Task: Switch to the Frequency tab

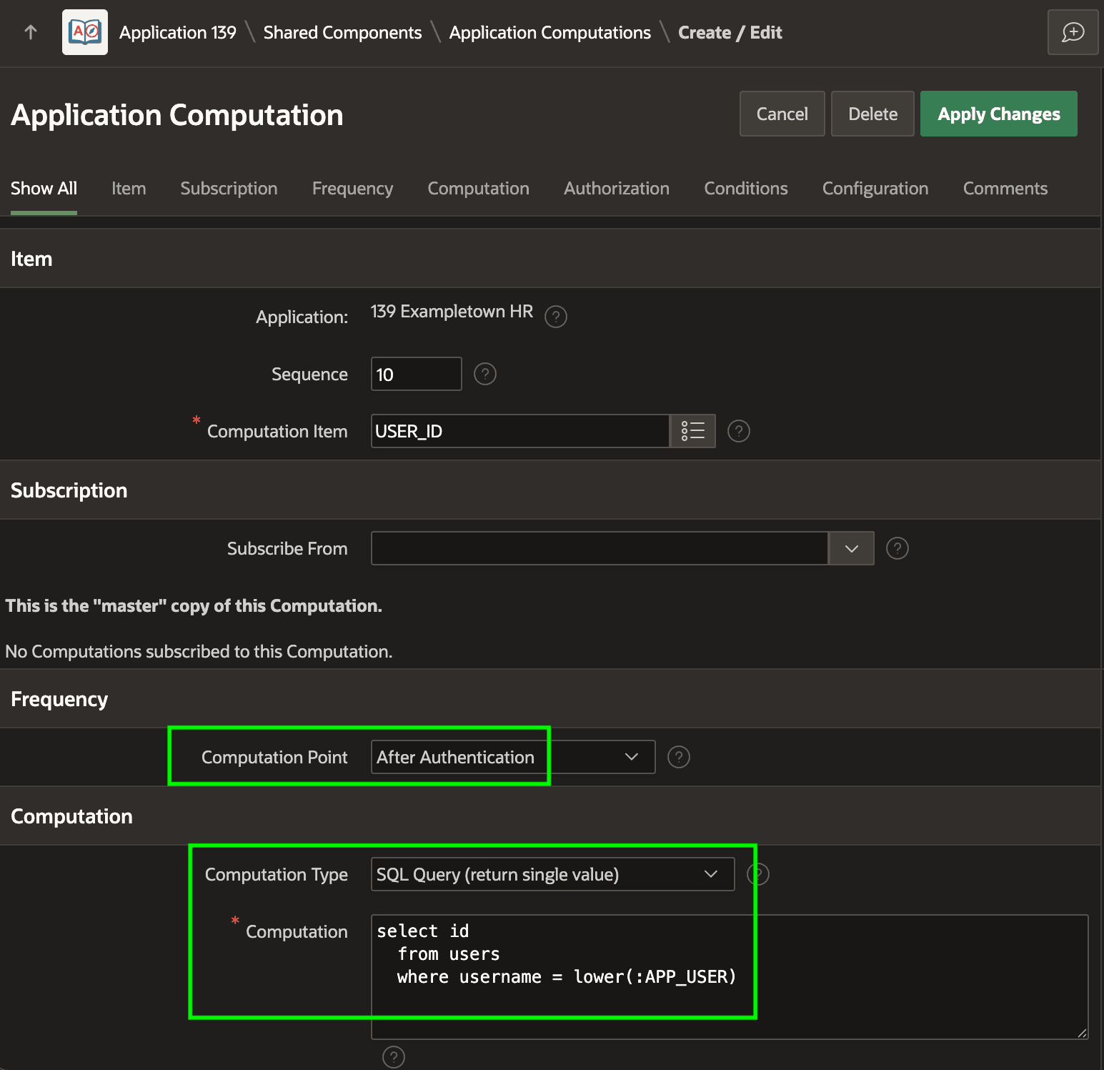Action: click(352, 189)
